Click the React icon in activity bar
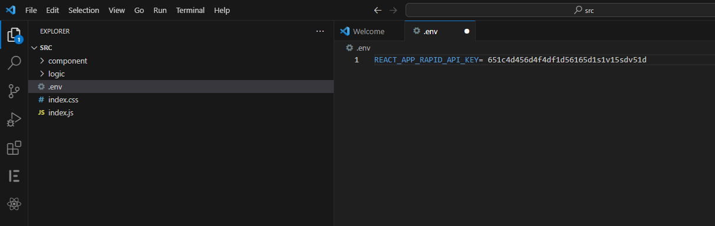The height and width of the screenshot is (226, 715). coord(14,204)
